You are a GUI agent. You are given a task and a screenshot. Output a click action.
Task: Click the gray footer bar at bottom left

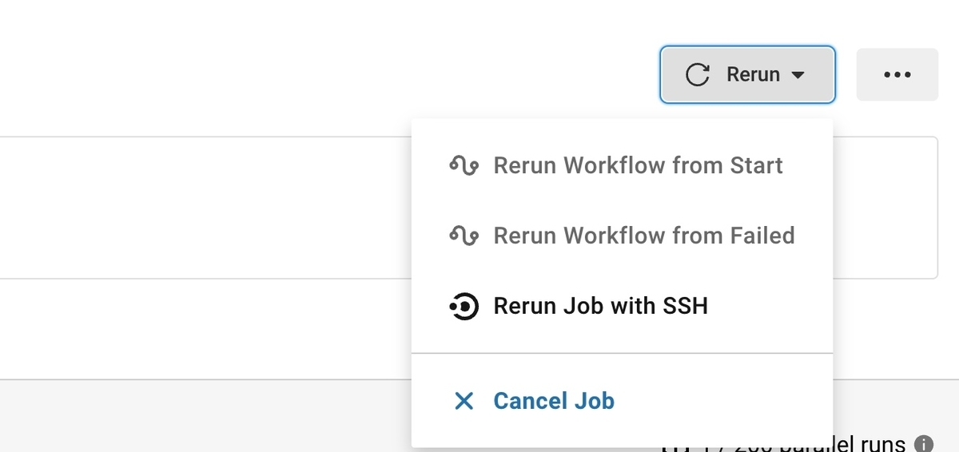(x=200, y=415)
